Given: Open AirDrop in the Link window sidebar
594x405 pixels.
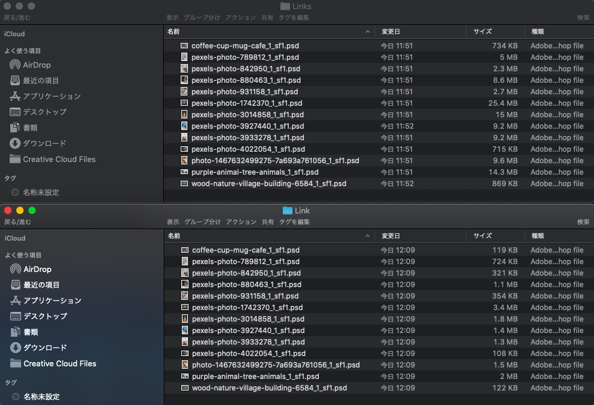Looking at the screenshot, I should click(x=31, y=269).
